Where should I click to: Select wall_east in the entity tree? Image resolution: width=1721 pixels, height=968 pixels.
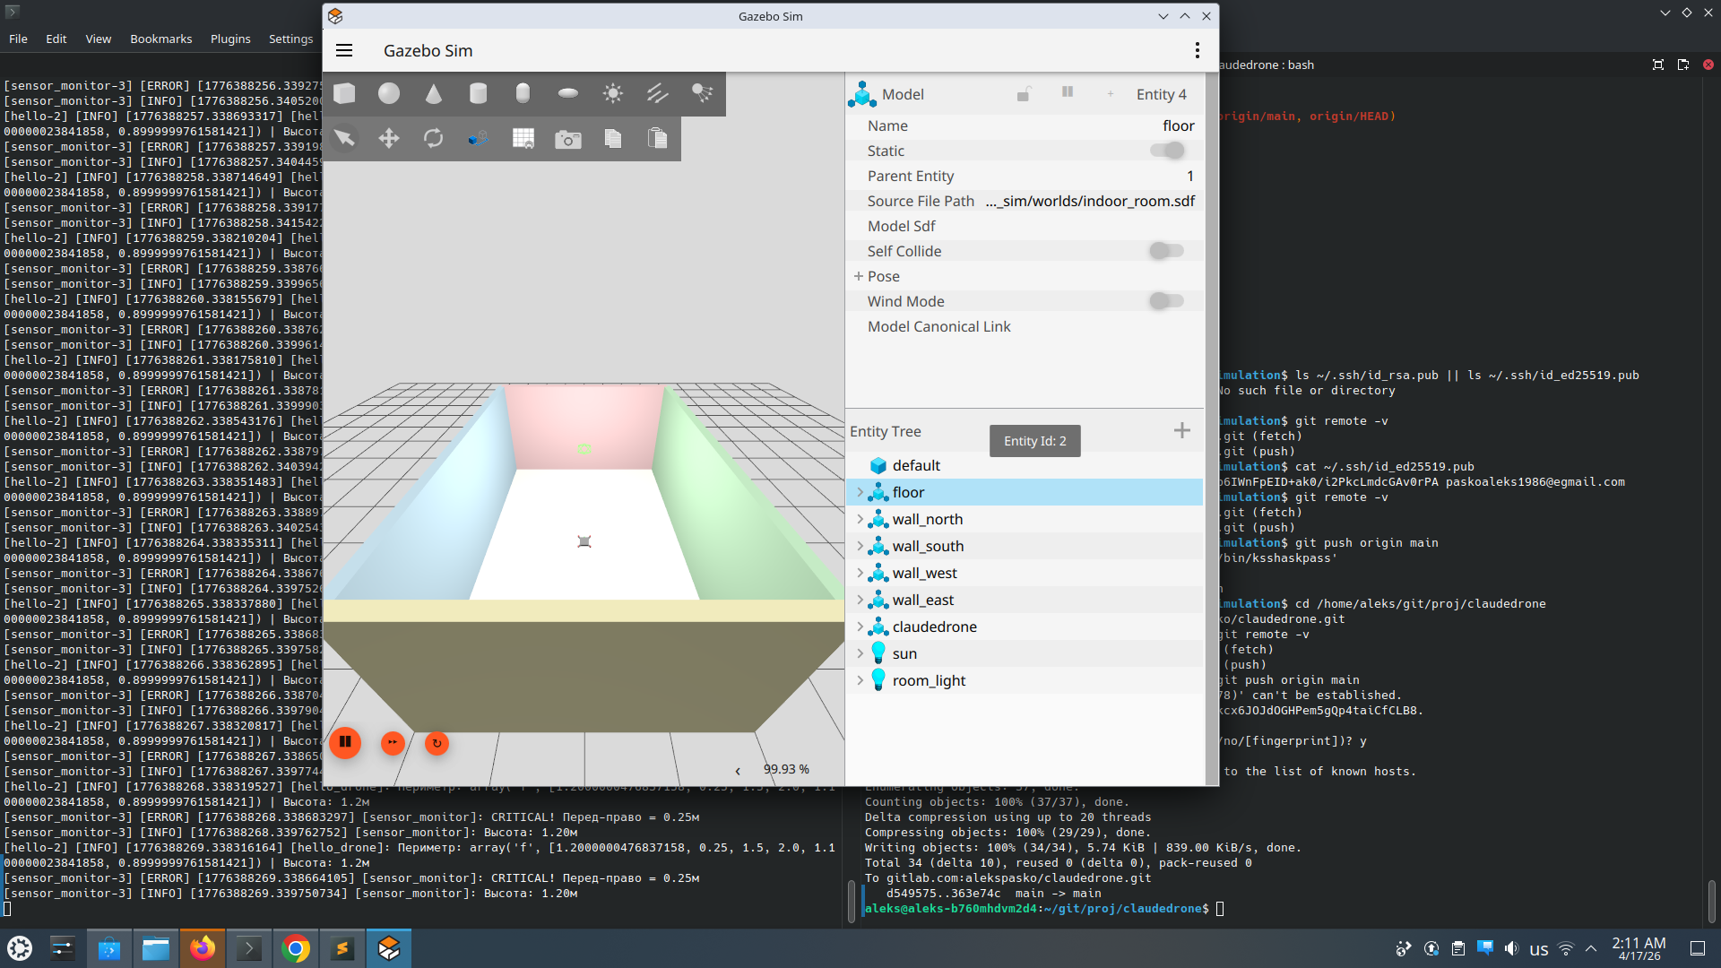click(x=1025, y=600)
